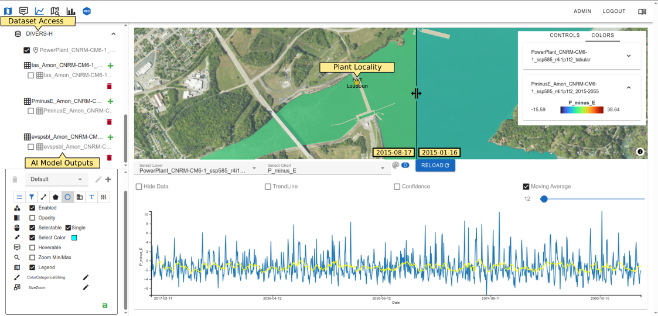The image size is (658, 316).
Task: Toggle the Hoverable checkbox
Action: [x=32, y=248]
